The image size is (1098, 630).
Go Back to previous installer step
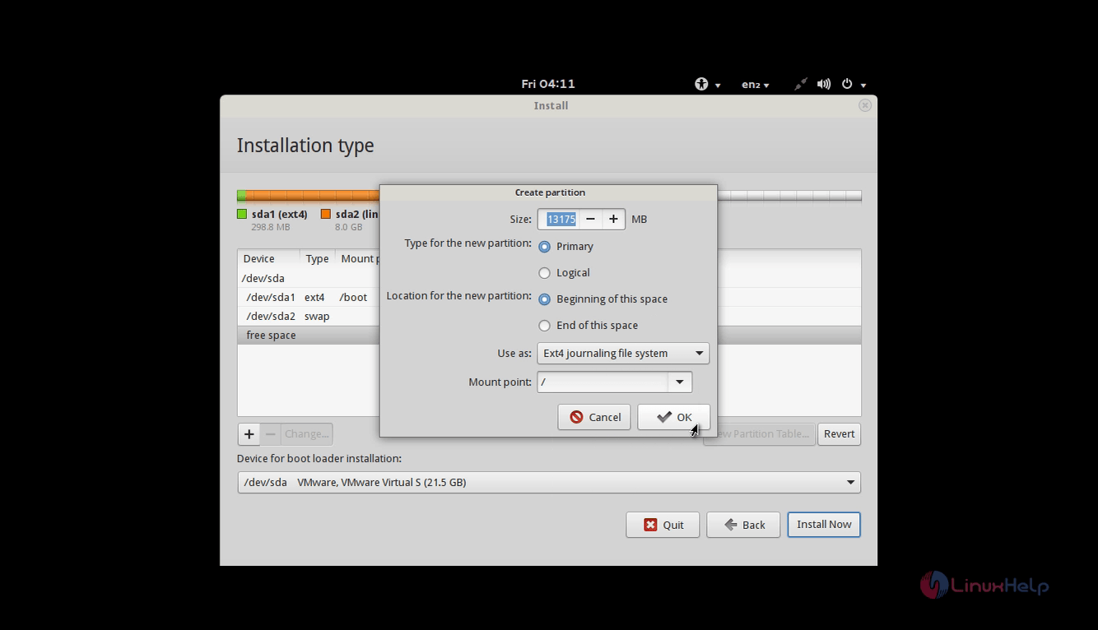743,525
